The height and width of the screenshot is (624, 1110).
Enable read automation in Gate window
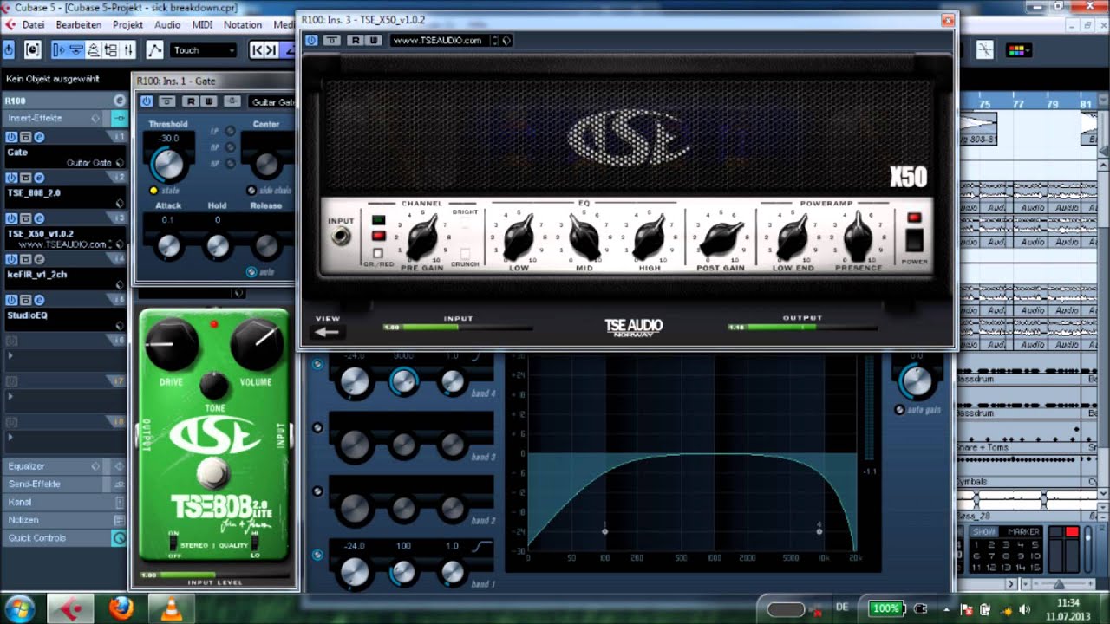tap(191, 101)
